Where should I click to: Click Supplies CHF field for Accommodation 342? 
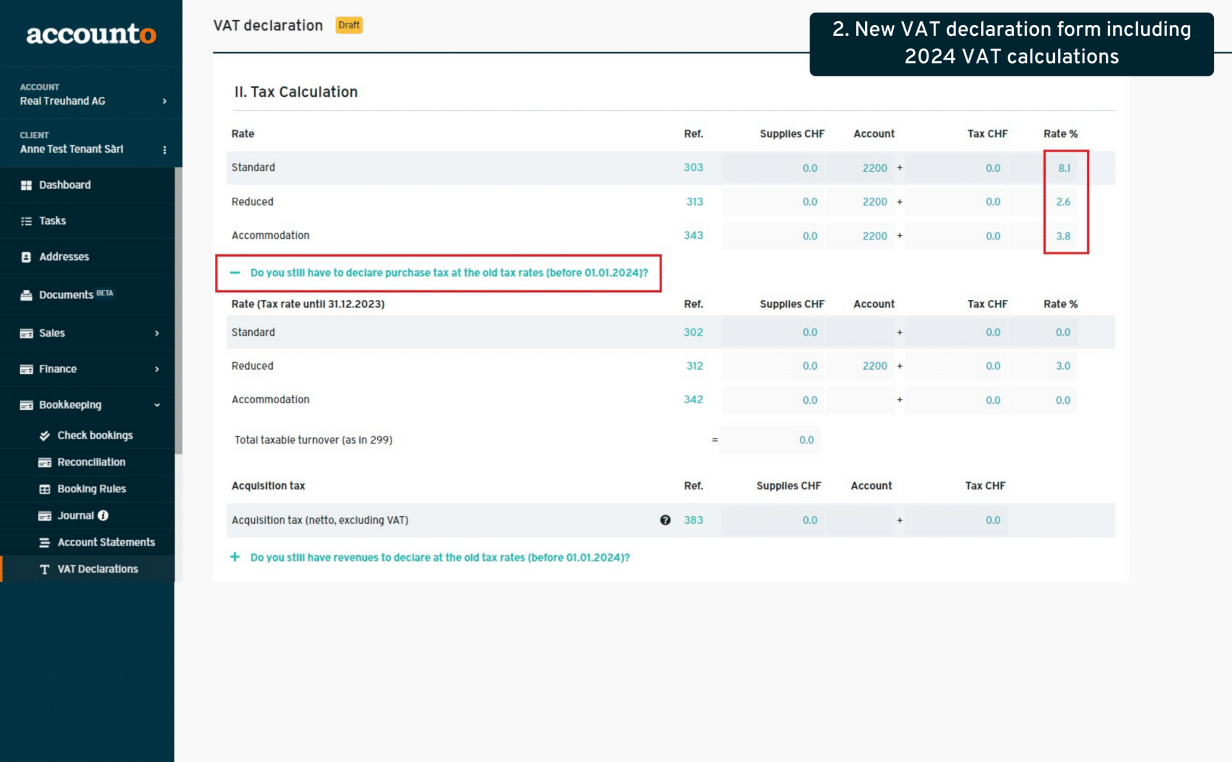tap(773, 400)
